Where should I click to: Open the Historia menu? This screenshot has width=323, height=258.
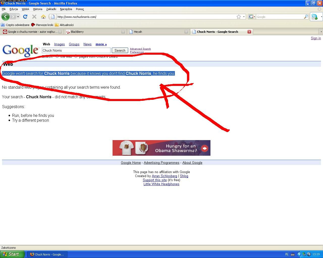click(x=38, y=9)
